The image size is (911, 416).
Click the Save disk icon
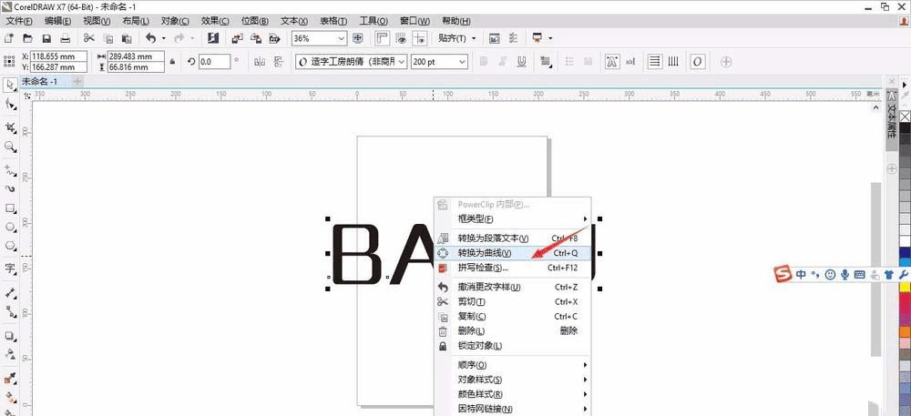point(47,38)
